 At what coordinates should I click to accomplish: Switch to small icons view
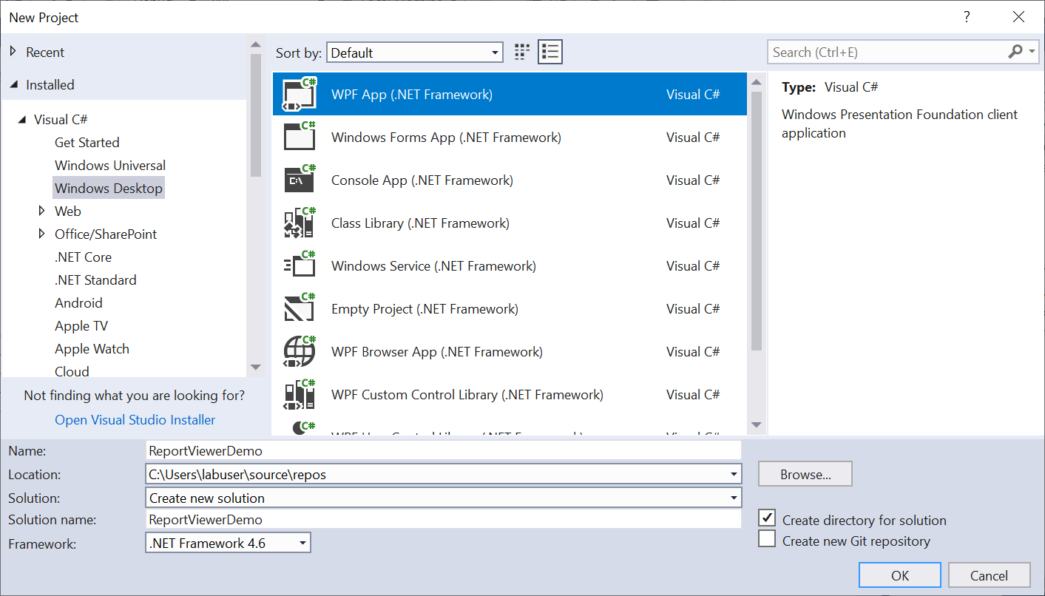(522, 52)
